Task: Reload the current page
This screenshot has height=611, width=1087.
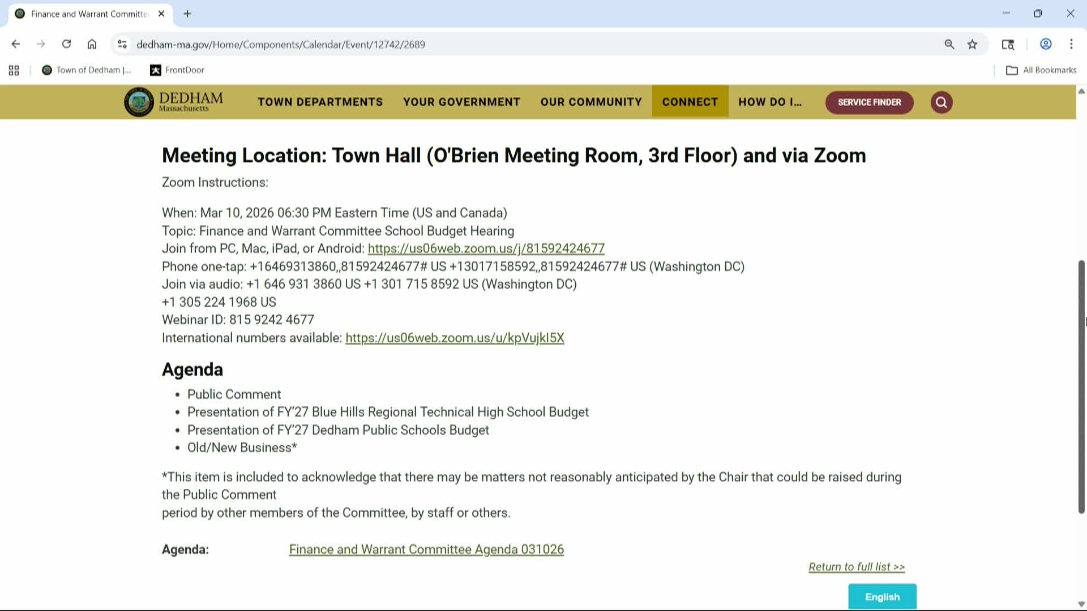Action: [66, 44]
